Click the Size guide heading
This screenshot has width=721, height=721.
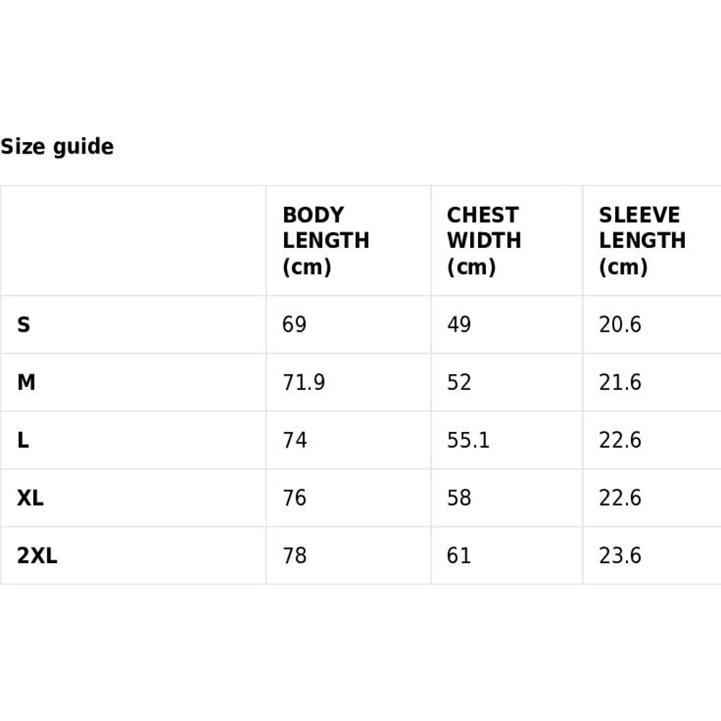57,147
